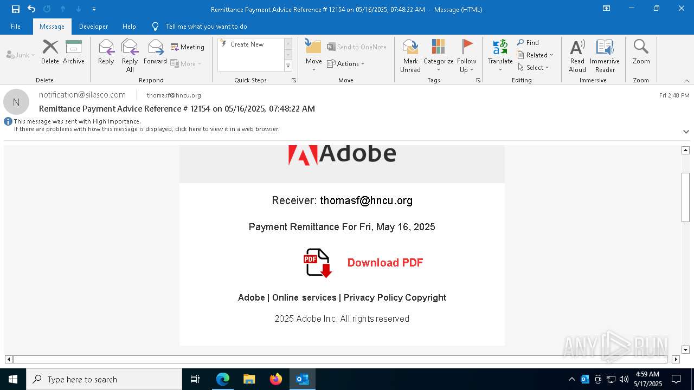The width and height of the screenshot is (694, 390).
Task: Open the Select dropdown
Action: point(534,68)
